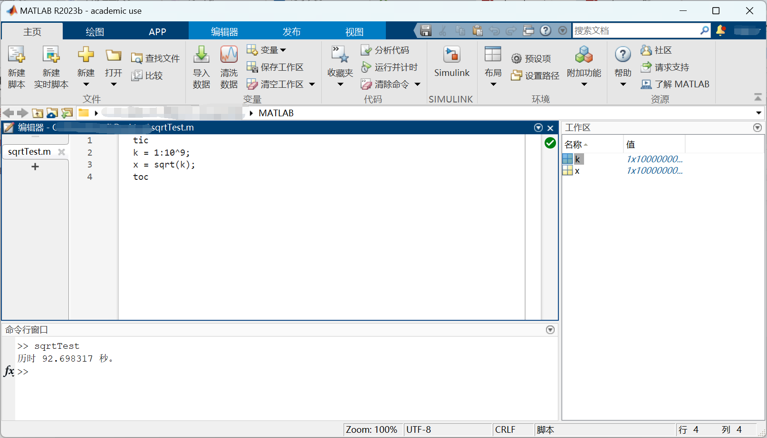Expand the Clear Workspace (清空工作区) dropdown arrow
The height and width of the screenshot is (438, 767).
[x=312, y=84]
